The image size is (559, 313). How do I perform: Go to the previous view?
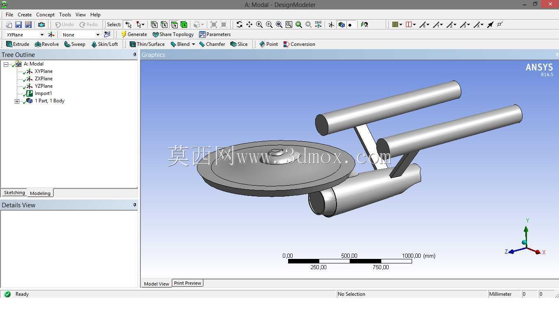299,25
